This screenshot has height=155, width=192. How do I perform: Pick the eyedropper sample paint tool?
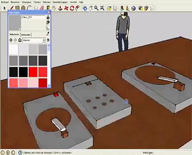pos(48,34)
